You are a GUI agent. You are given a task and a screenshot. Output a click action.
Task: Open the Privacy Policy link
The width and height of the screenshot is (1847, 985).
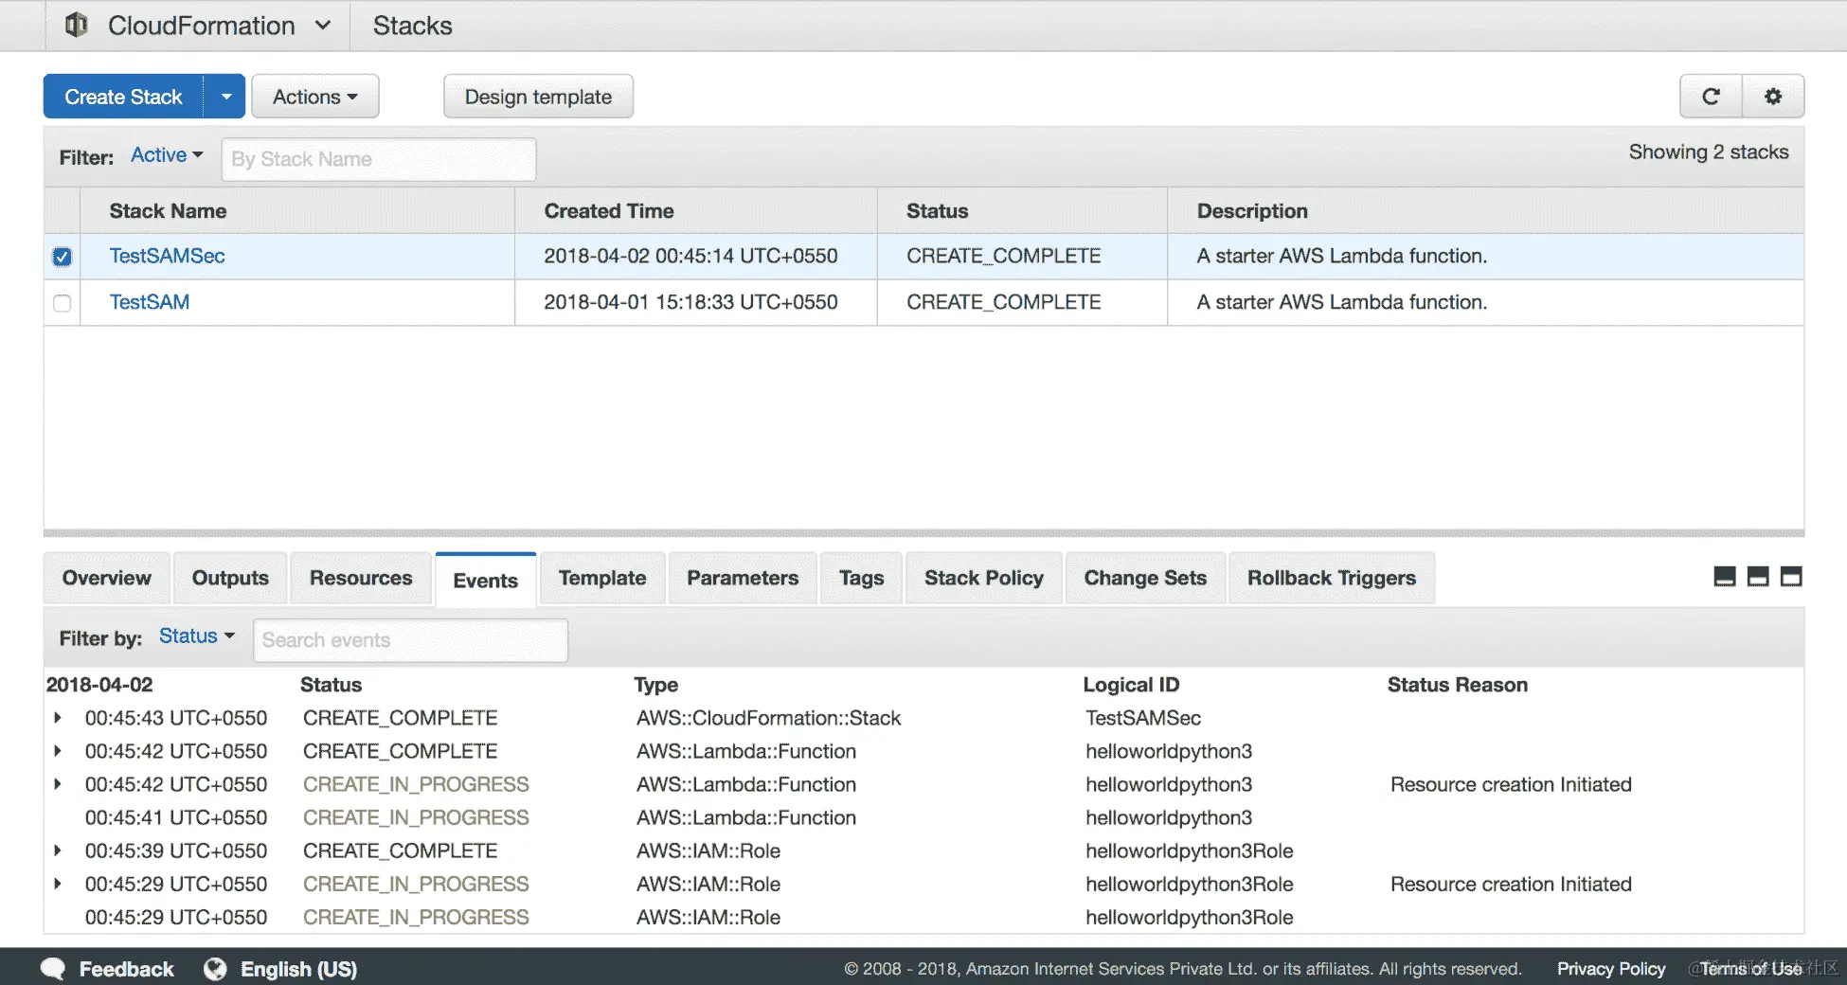[1611, 969]
